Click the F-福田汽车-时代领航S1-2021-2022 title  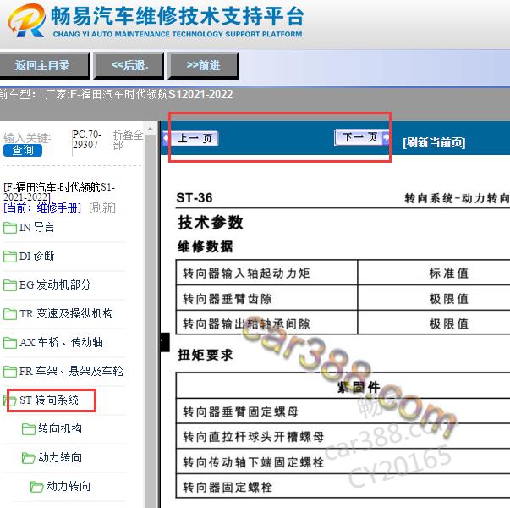(x=59, y=192)
